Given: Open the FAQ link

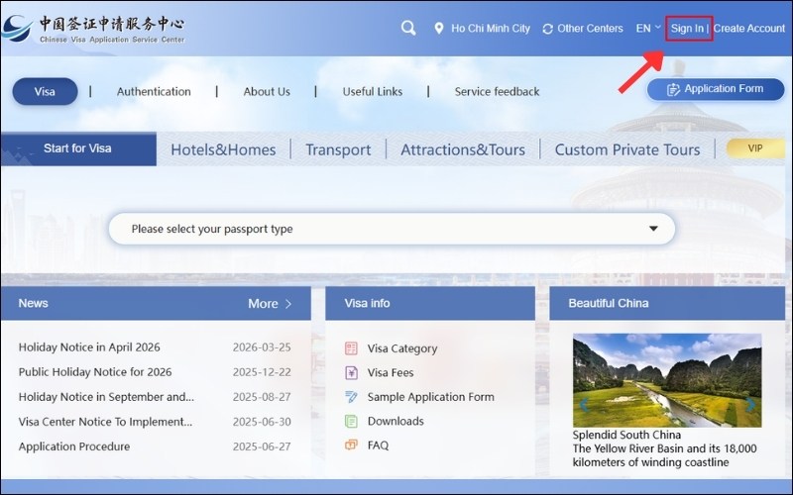Looking at the screenshot, I should pyautogui.click(x=379, y=445).
